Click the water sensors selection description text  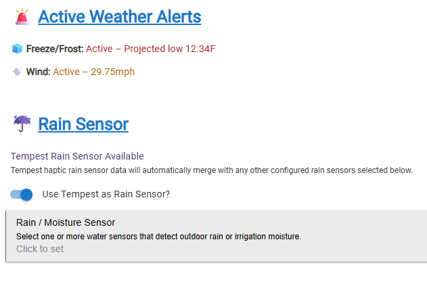click(x=158, y=237)
